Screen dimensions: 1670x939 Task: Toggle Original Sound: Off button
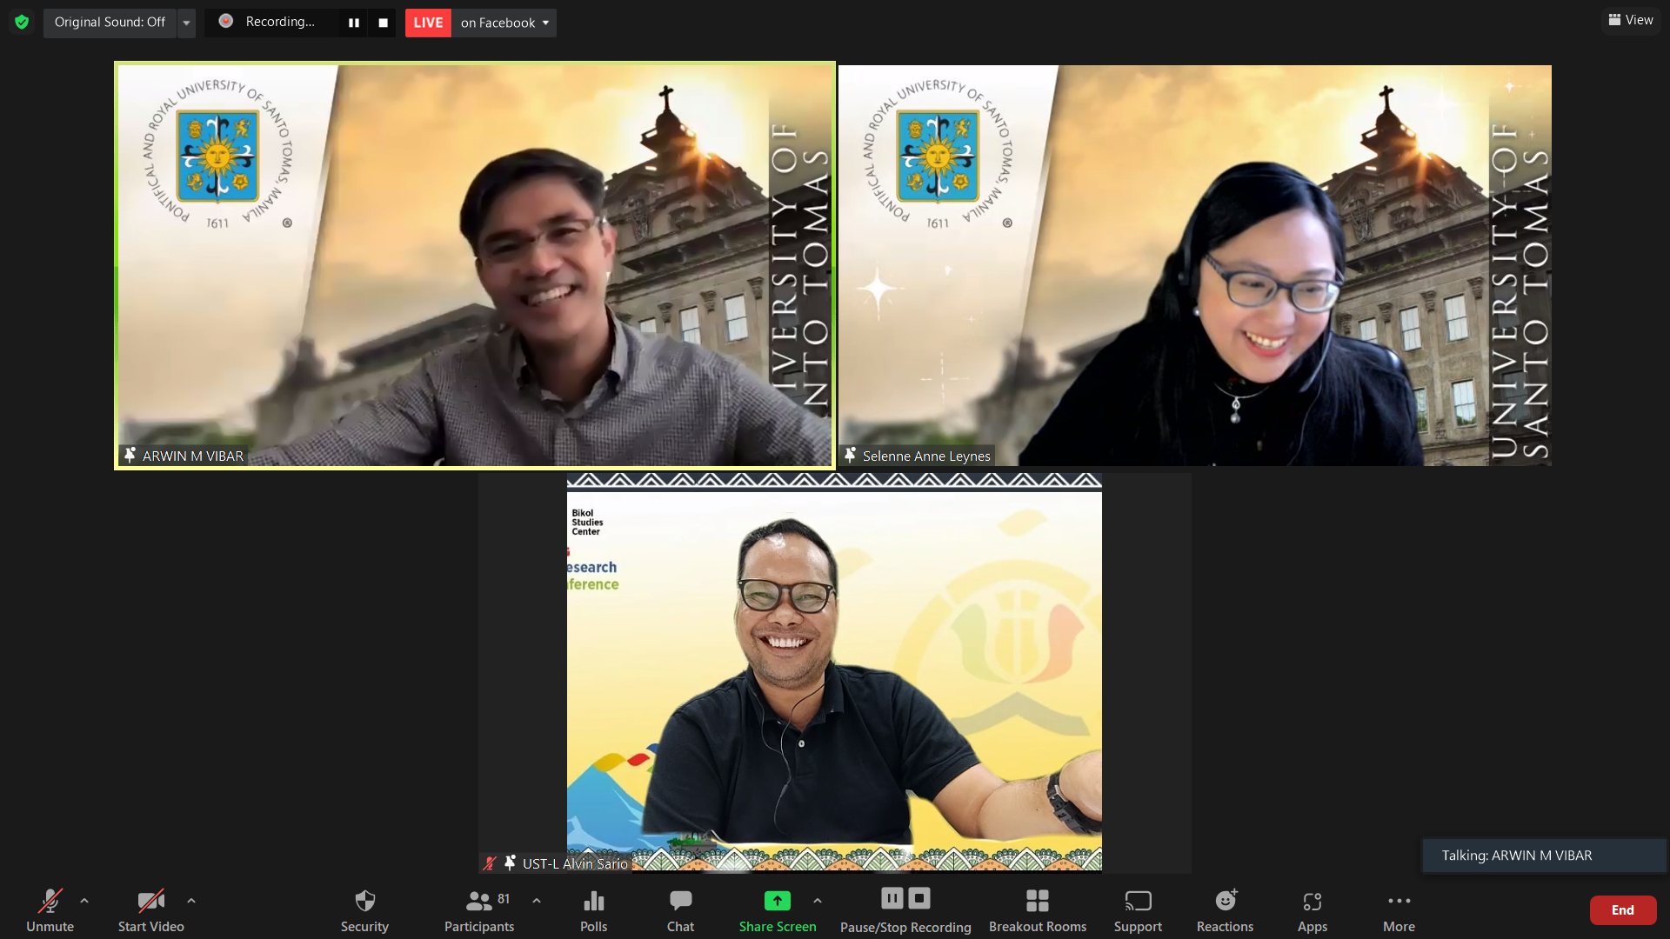[x=110, y=22]
